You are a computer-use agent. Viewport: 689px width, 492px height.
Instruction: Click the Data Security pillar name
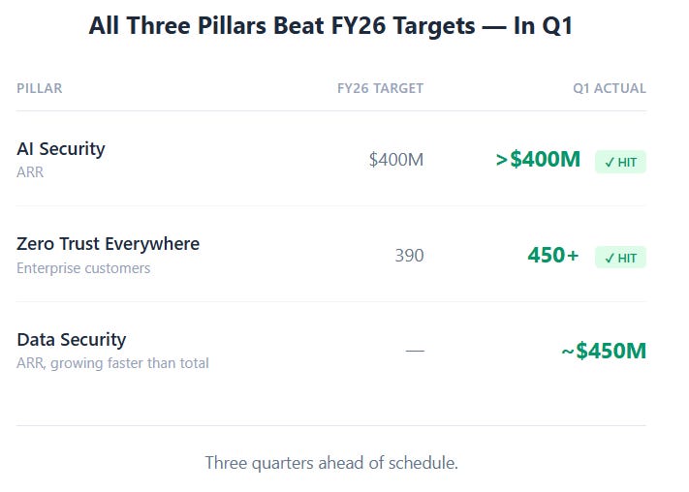pos(71,340)
